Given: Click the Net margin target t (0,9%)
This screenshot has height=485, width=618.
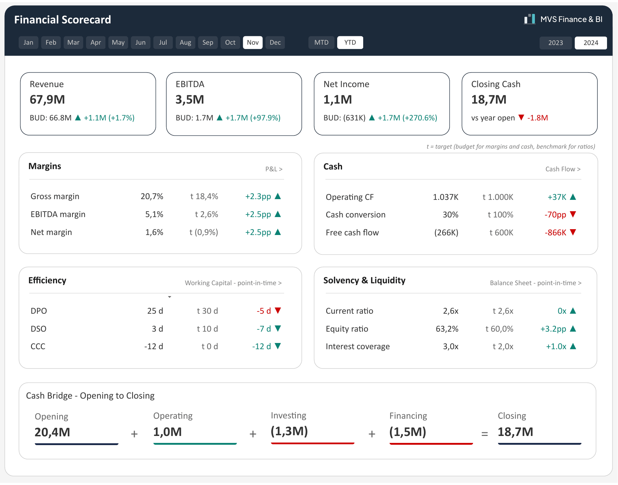Looking at the screenshot, I should coord(204,232).
